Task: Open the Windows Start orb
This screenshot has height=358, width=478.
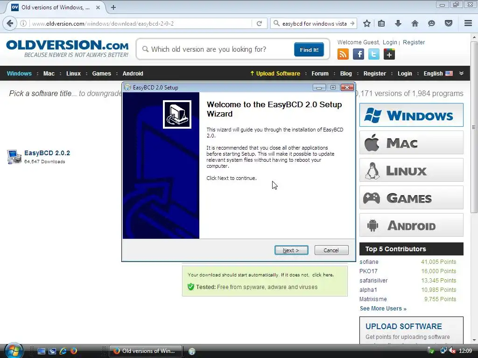Action: (x=14, y=351)
